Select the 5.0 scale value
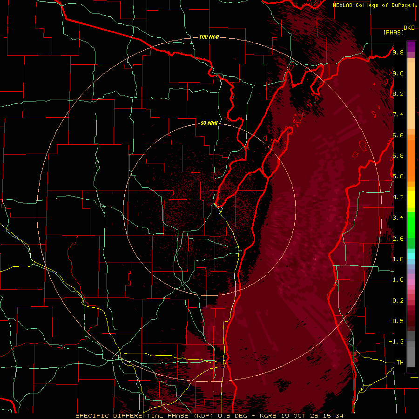The height and width of the screenshot is (419, 419). pos(398,176)
